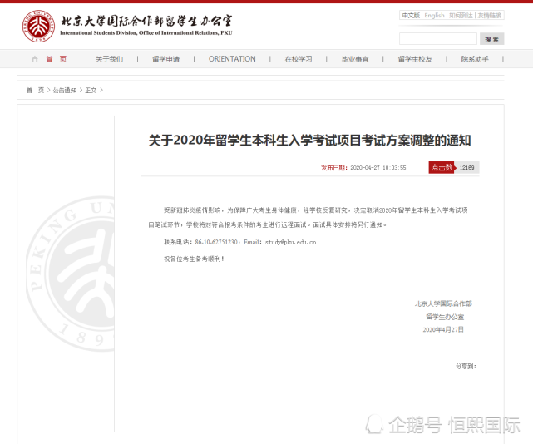Open the 如何到达 link
Screen dimensions: 533x444
tap(461, 15)
